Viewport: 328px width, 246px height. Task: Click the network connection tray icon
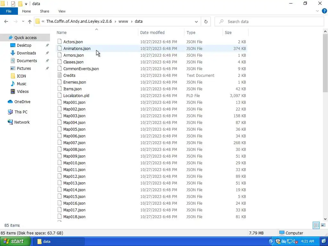(x=289, y=242)
